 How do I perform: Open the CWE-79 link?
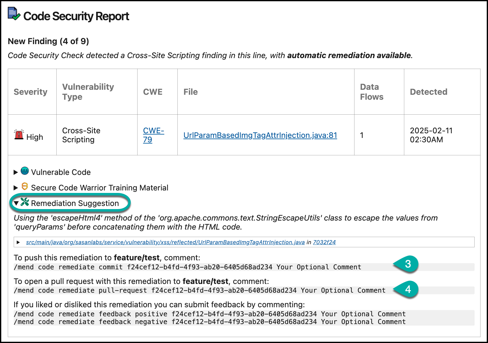pos(153,135)
